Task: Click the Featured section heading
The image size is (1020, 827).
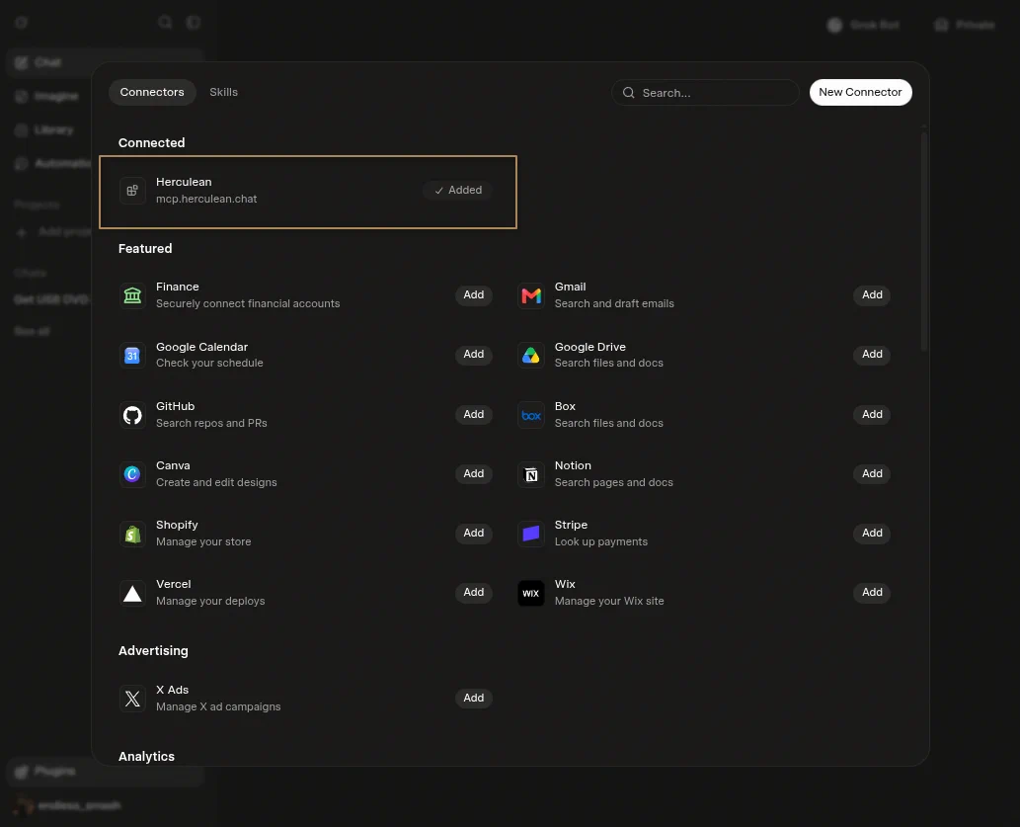Action: tap(145, 248)
